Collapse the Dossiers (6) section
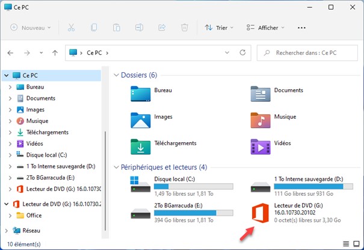364x250 pixels. (x=116, y=75)
